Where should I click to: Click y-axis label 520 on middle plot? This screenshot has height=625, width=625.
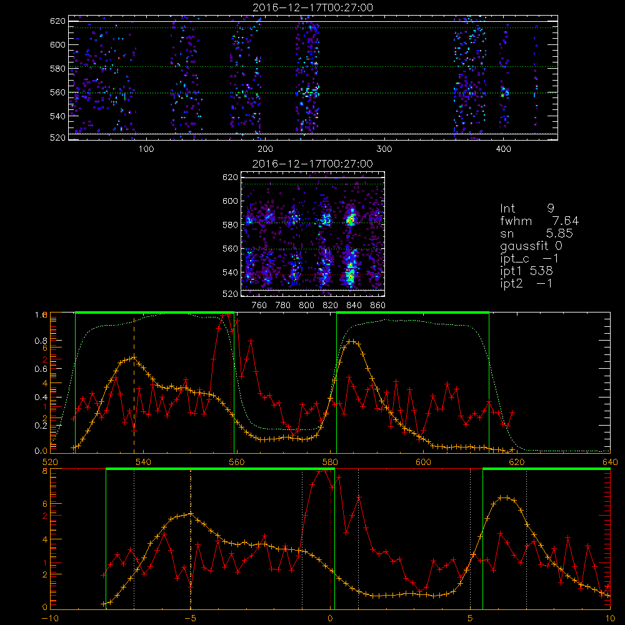pos(230,294)
